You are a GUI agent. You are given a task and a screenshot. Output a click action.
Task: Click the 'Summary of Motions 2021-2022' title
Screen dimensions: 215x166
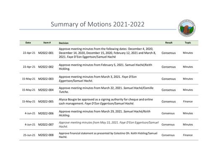(97, 24)
